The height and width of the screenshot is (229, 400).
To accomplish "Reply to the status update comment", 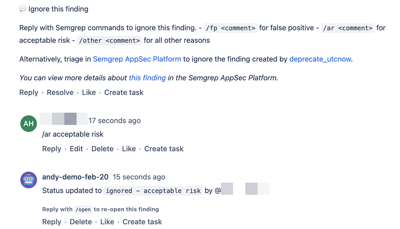I will pyautogui.click(x=52, y=222).
